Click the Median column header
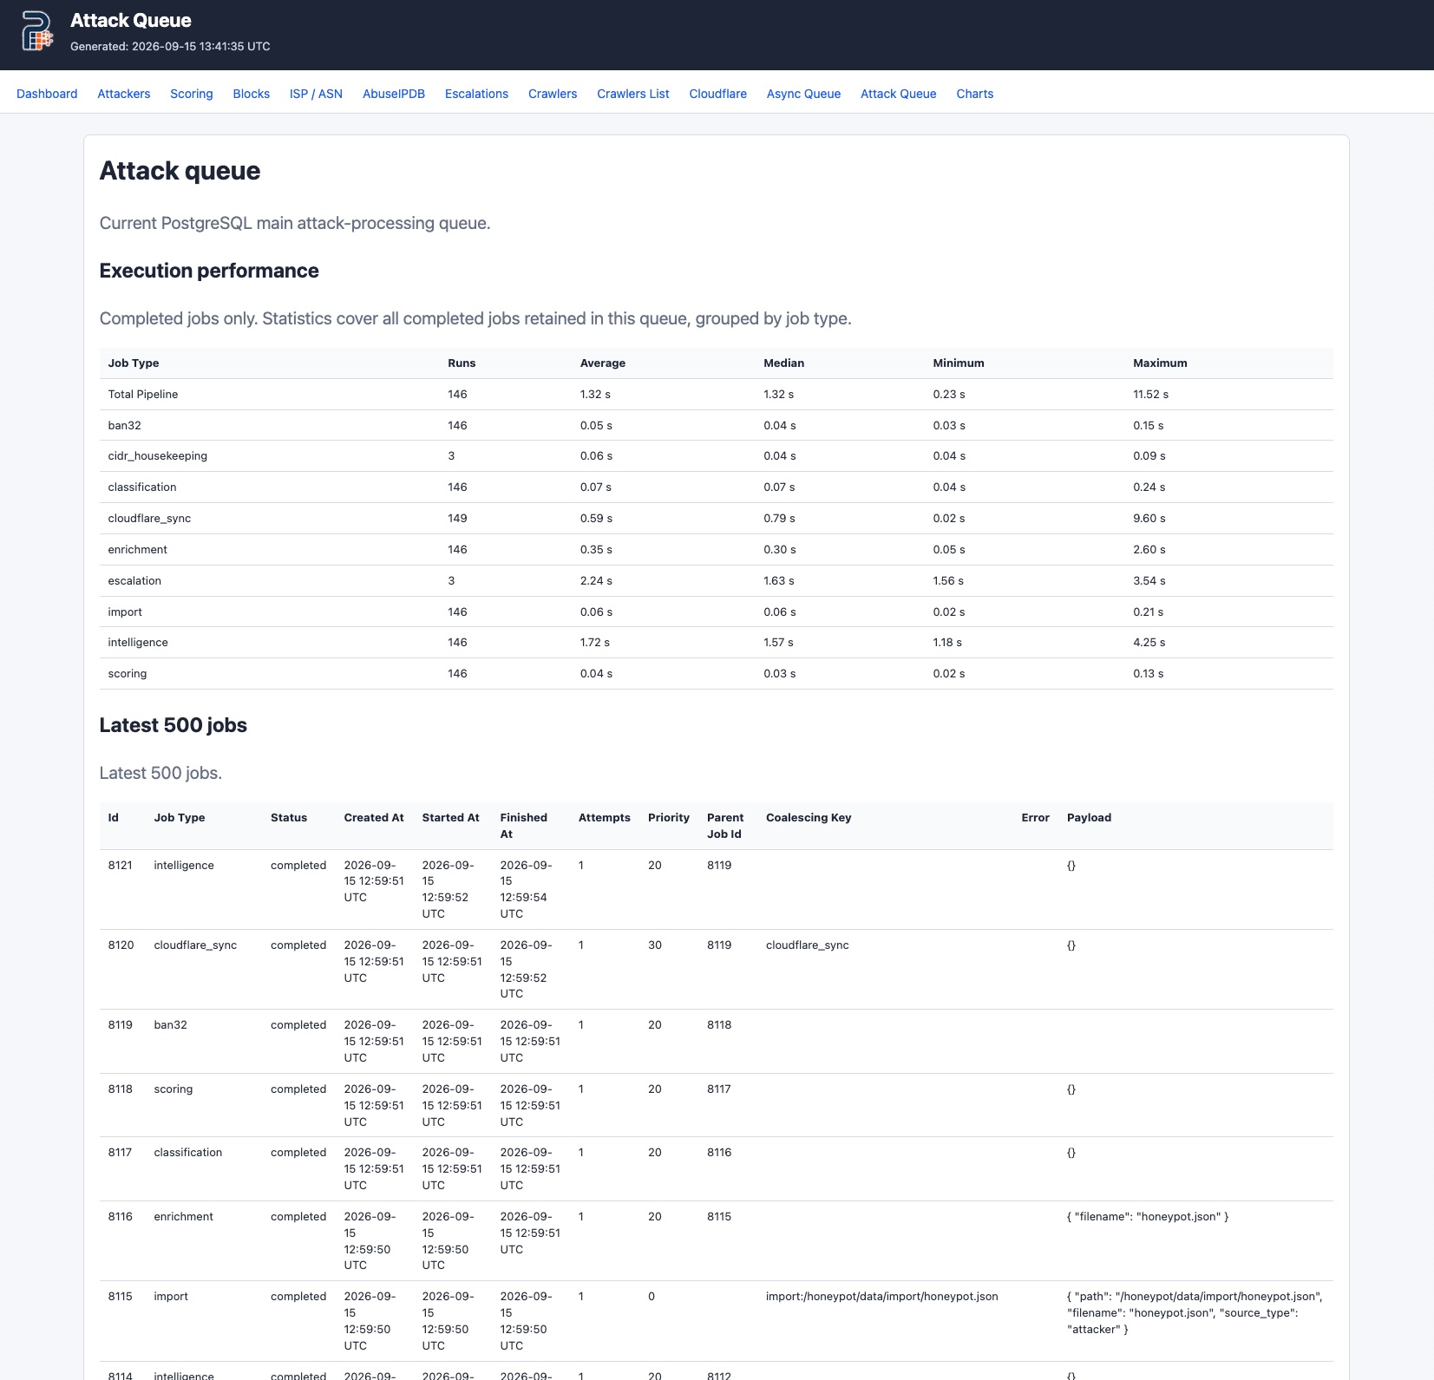 coord(783,363)
